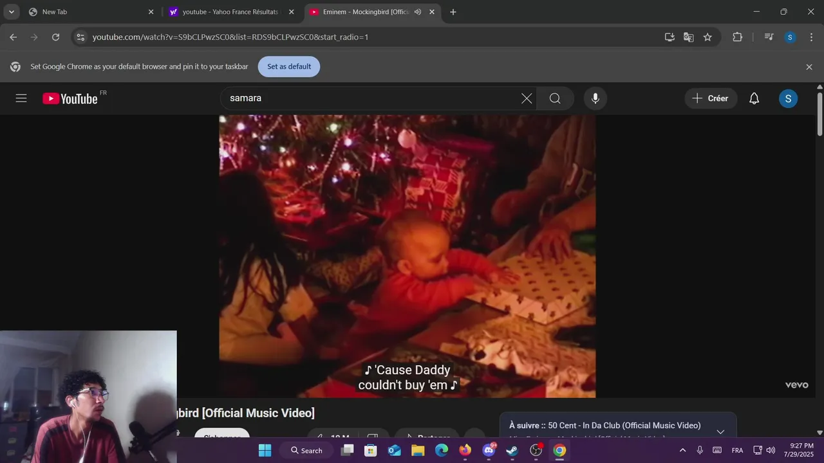Close the Yahoo France tab

(x=292, y=12)
